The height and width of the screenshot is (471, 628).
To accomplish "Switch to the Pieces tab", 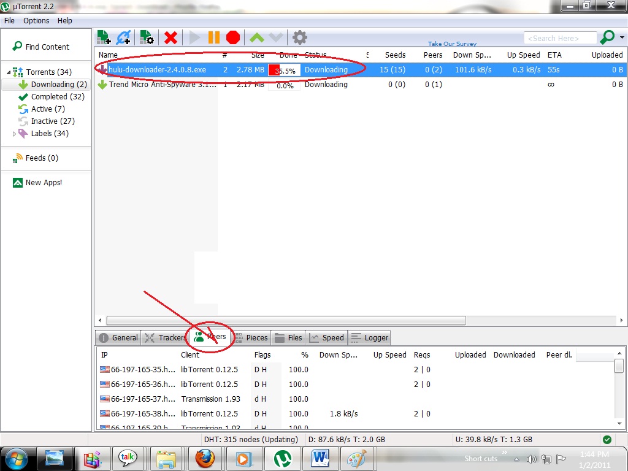I will tap(251, 338).
